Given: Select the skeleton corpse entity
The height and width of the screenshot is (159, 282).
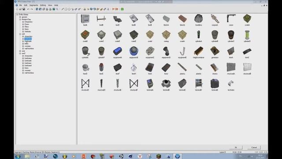Looking at the screenshot, I should click(215, 19).
